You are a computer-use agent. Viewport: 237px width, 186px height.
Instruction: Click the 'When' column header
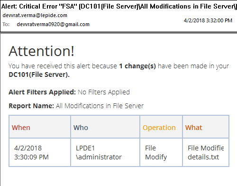coord(21,128)
